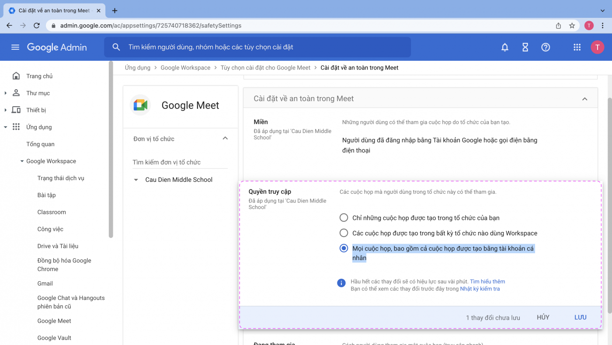Open Bài tập in sidebar

(46, 195)
